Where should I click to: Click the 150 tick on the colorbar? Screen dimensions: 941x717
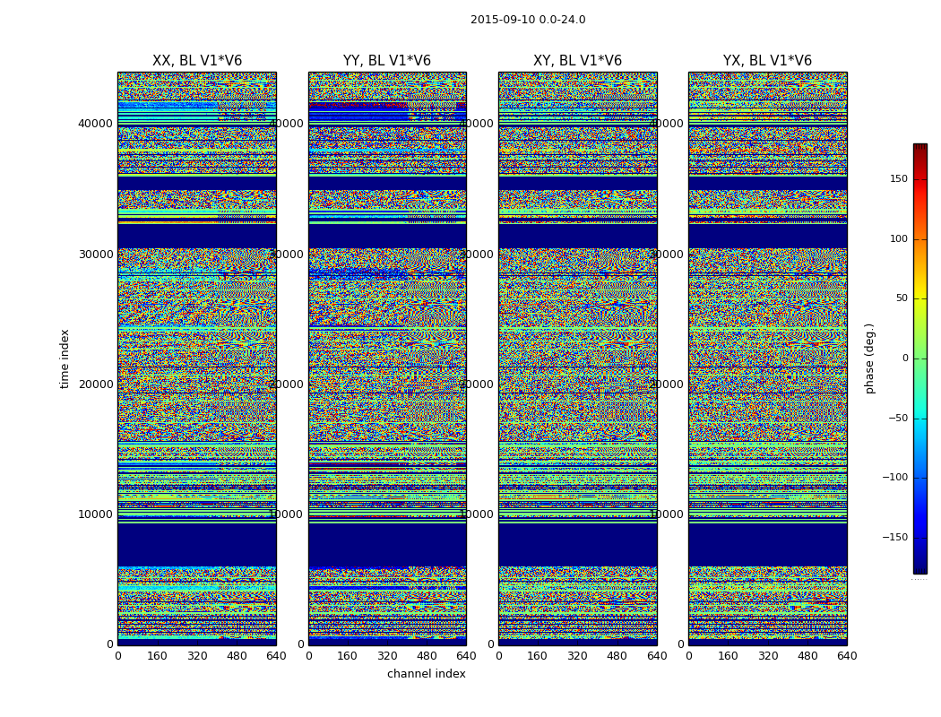click(x=898, y=178)
